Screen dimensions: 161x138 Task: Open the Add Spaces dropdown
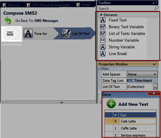point(142,74)
